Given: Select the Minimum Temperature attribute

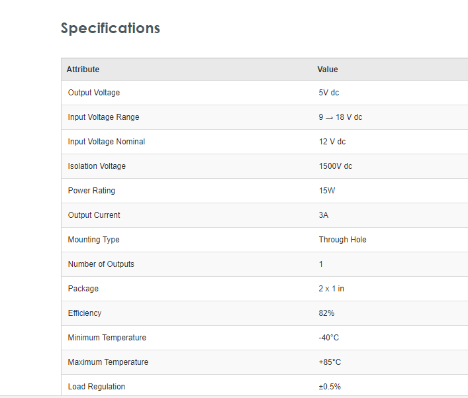Looking at the screenshot, I should point(107,338).
